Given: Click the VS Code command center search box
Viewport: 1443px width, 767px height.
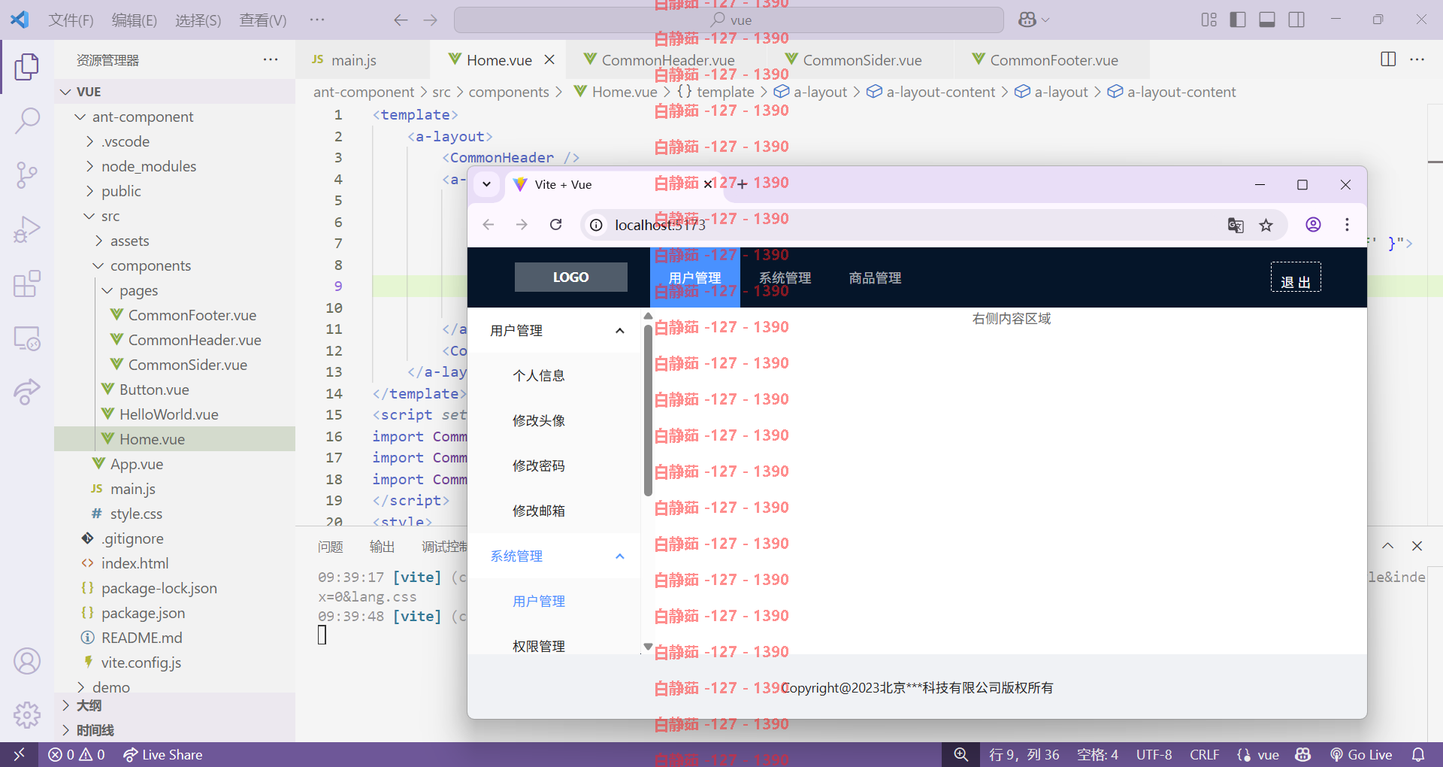Looking at the screenshot, I should [x=729, y=20].
